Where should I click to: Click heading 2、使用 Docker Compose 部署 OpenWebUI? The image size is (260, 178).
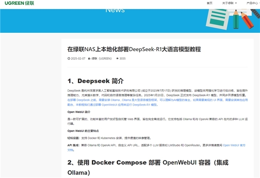coord(148,168)
